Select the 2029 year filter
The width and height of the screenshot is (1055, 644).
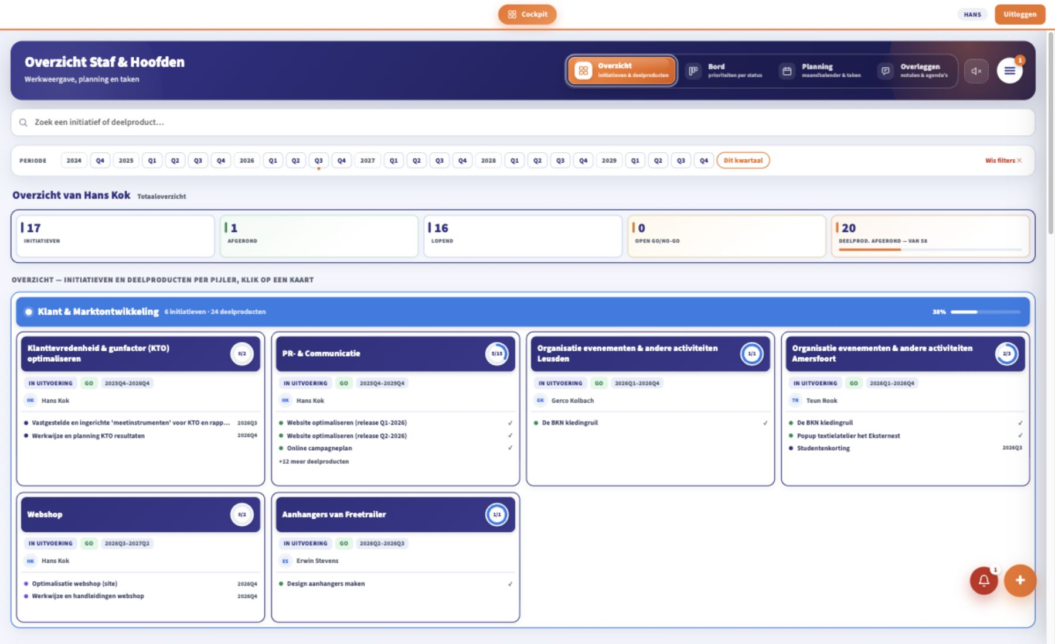609,160
